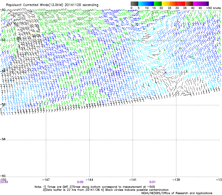Click the brown 35-40 knots legend segment
This screenshot has width=222, height=195.
pos(189,4)
